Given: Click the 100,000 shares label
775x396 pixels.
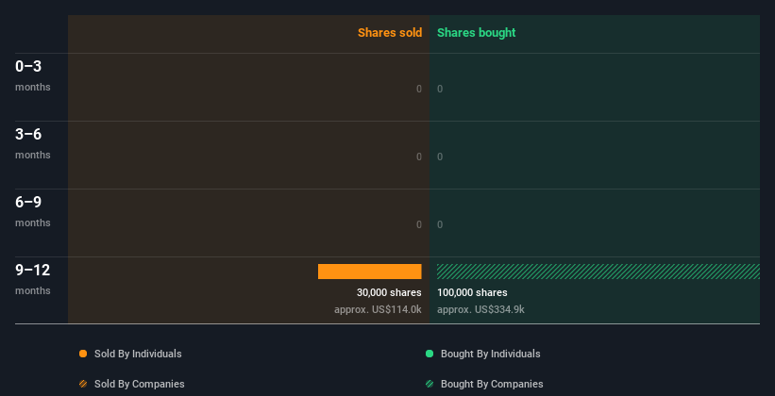Looking at the screenshot, I should (472, 292).
